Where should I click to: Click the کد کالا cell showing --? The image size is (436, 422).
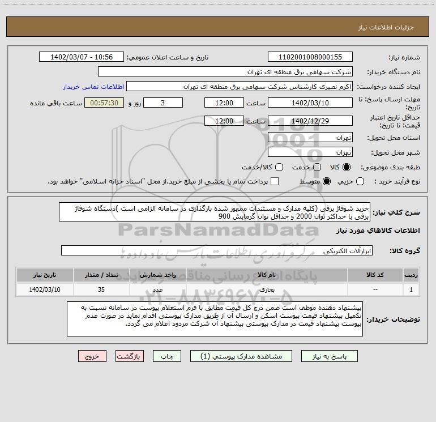click(x=375, y=289)
